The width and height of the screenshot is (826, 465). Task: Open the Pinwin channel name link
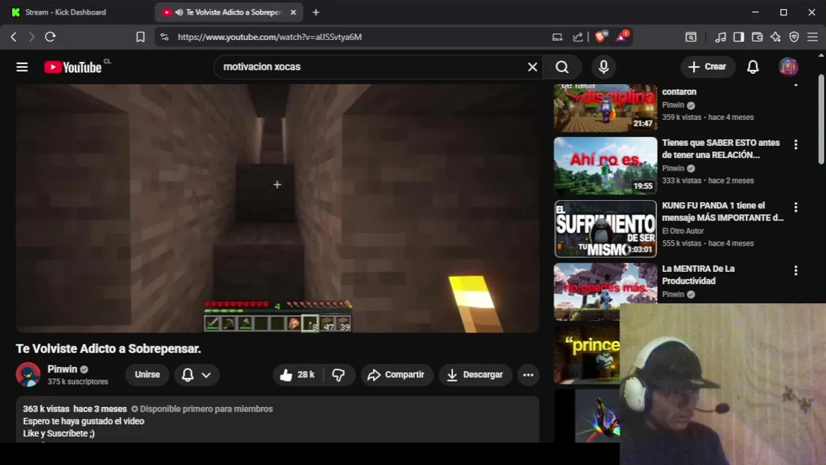pyautogui.click(x=62, y=369)
